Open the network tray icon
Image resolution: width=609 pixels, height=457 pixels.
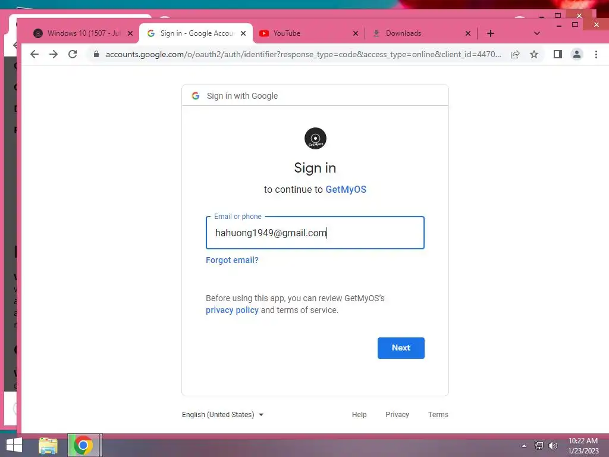pos(538,446)
